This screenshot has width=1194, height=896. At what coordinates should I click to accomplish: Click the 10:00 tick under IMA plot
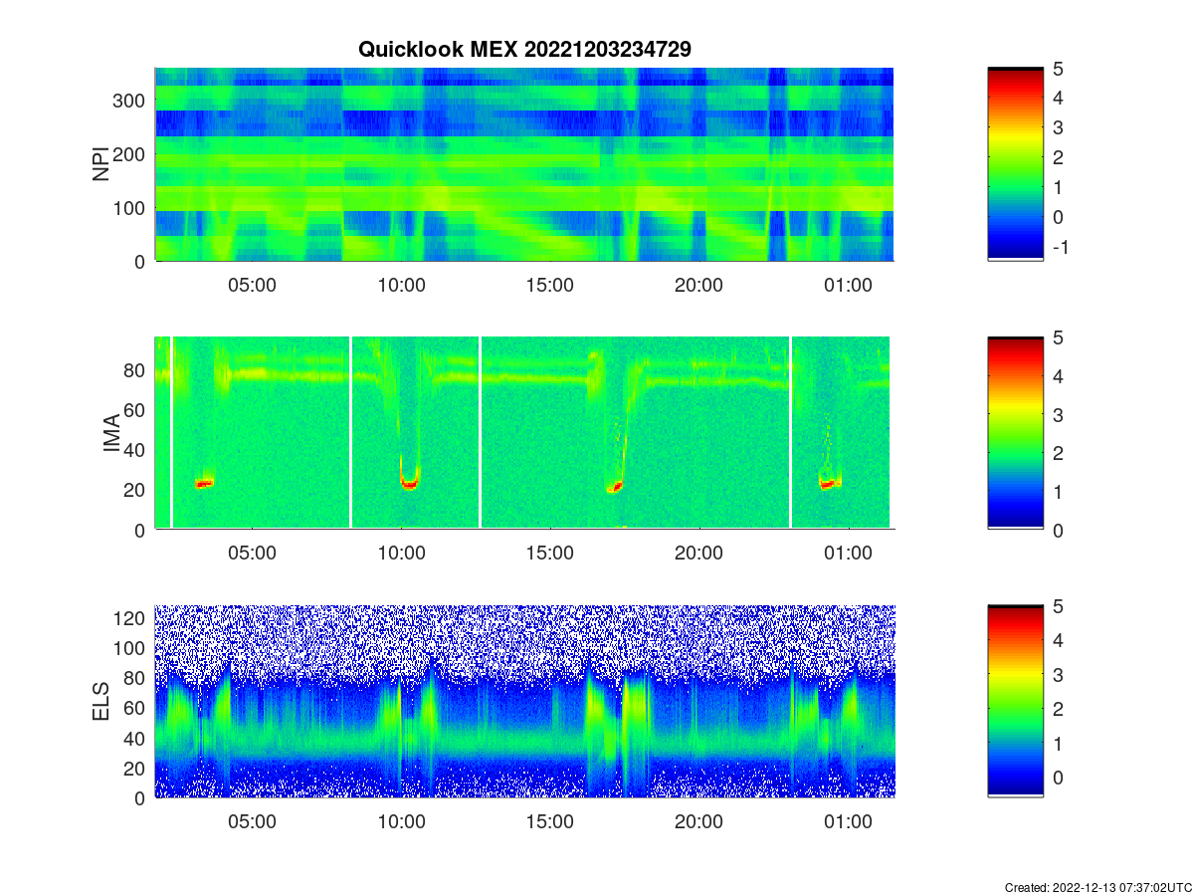point(402,553)
